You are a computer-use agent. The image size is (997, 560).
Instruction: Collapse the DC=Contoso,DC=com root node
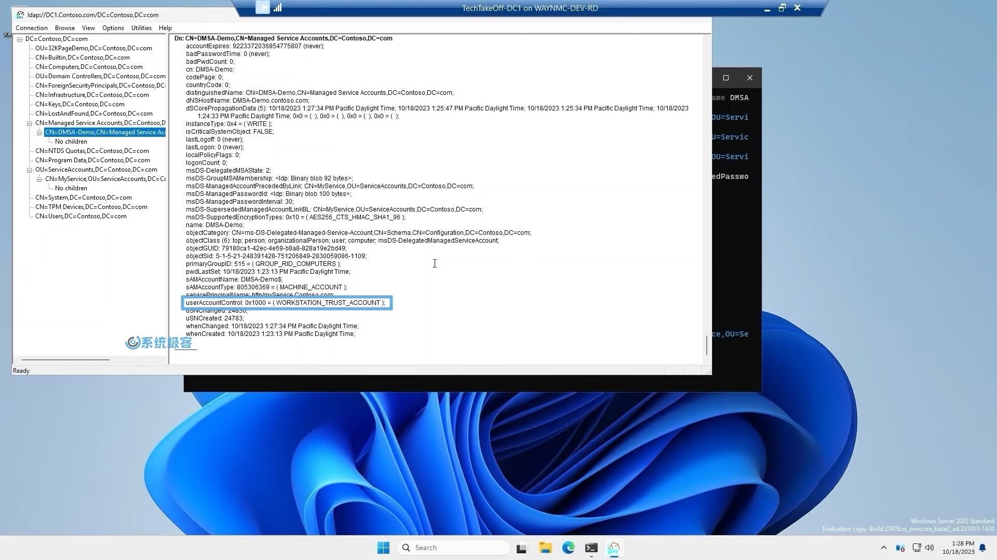[x=19, y=39]
